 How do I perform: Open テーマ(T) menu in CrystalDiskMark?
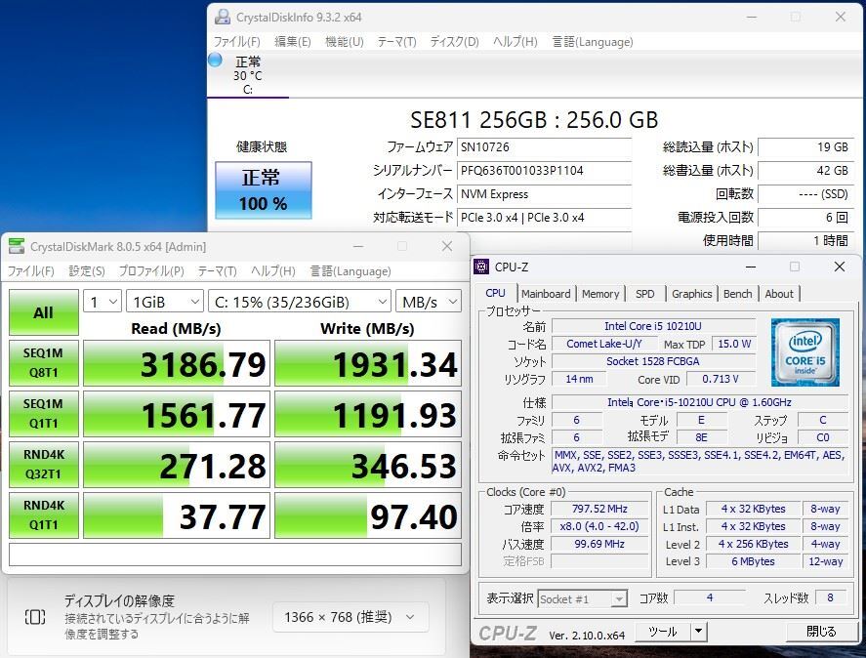(217, 271)
